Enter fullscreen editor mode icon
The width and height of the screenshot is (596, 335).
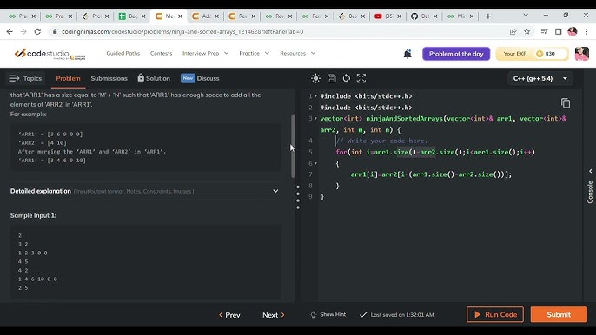click(x=361, y=78)
